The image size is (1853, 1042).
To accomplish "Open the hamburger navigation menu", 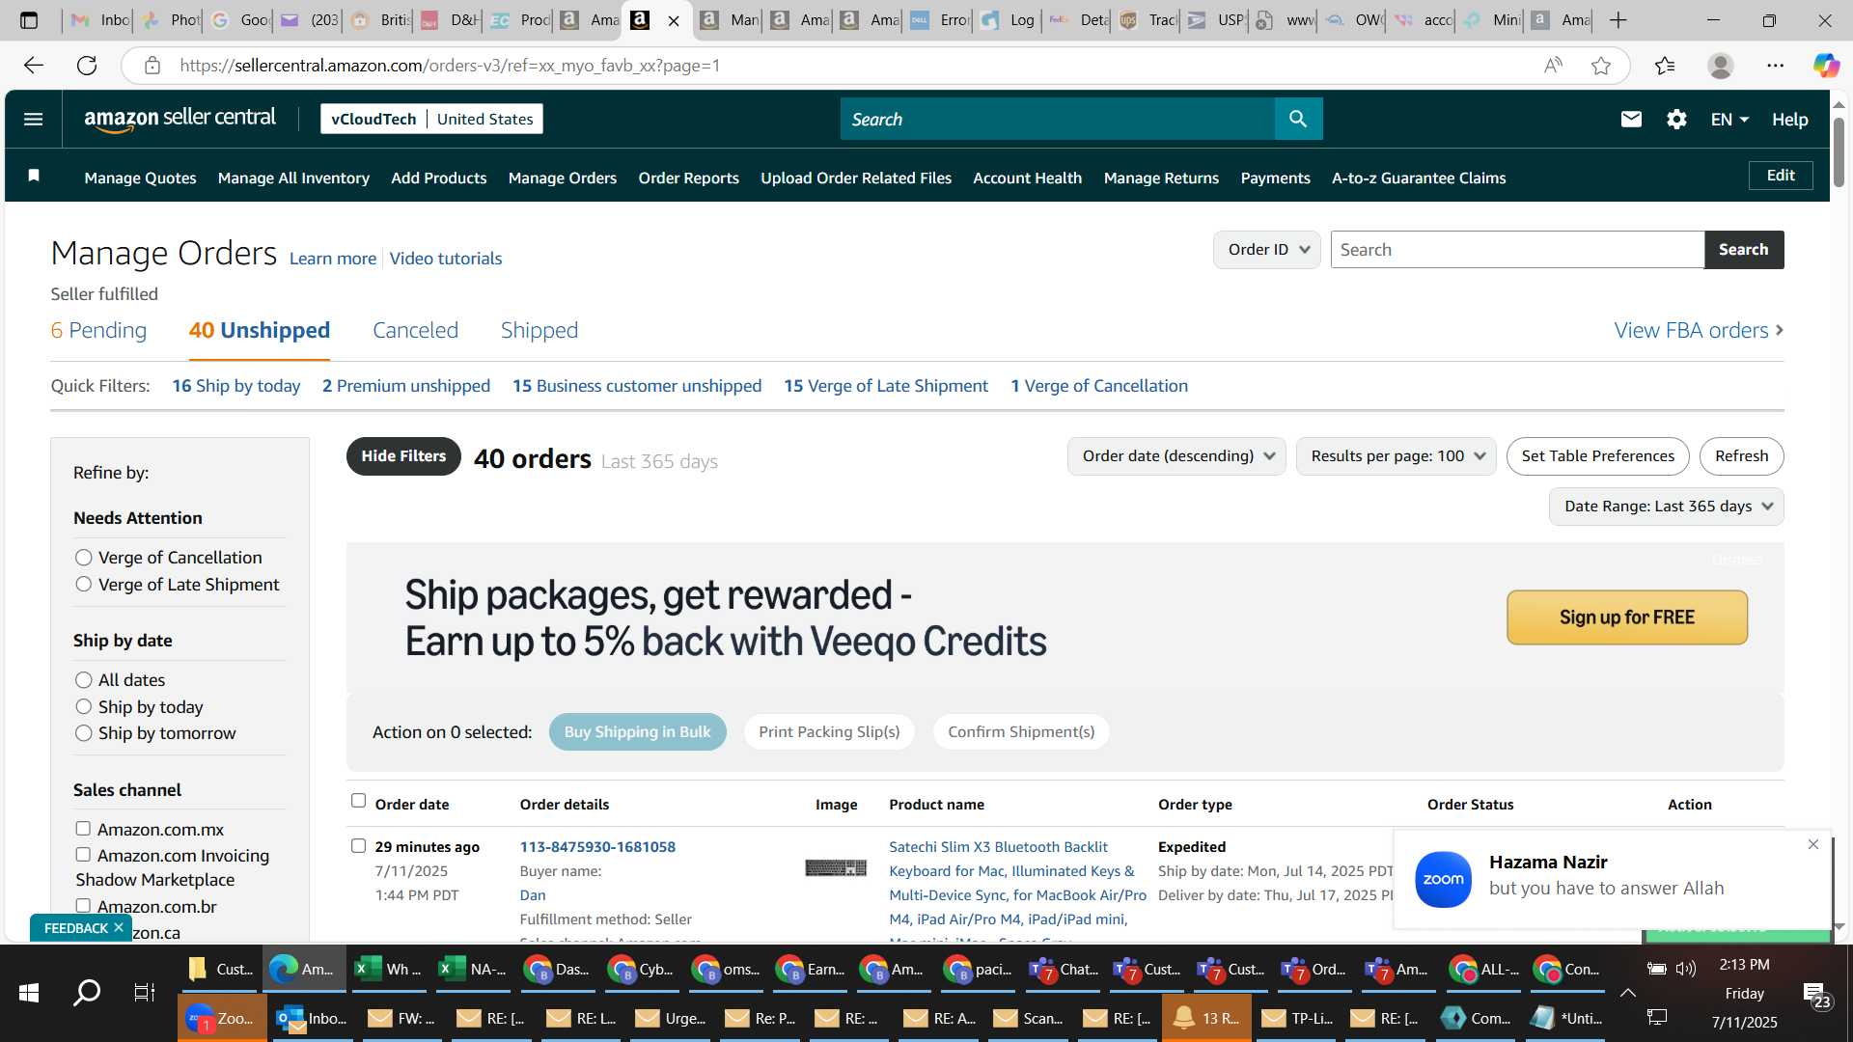I will pos(33,119).
